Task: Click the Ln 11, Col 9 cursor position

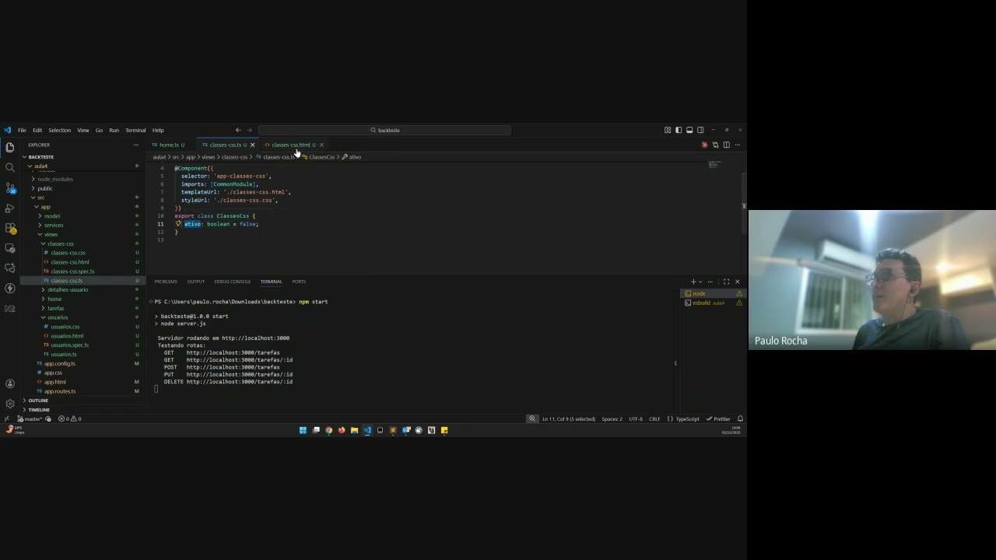Action: [569, 418]
